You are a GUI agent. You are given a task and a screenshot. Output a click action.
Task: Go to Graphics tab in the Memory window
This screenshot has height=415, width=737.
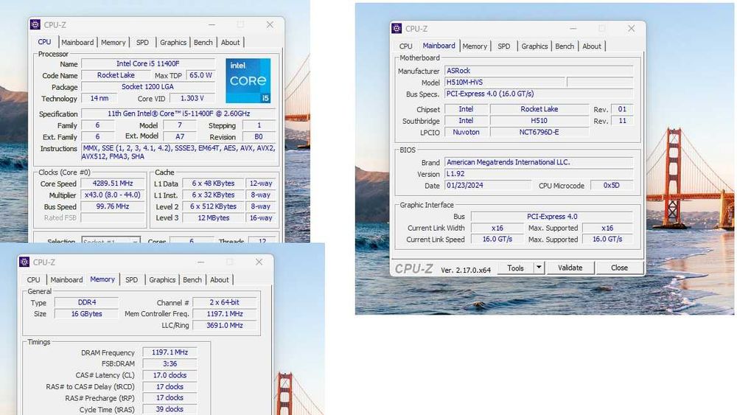point(162,279)
